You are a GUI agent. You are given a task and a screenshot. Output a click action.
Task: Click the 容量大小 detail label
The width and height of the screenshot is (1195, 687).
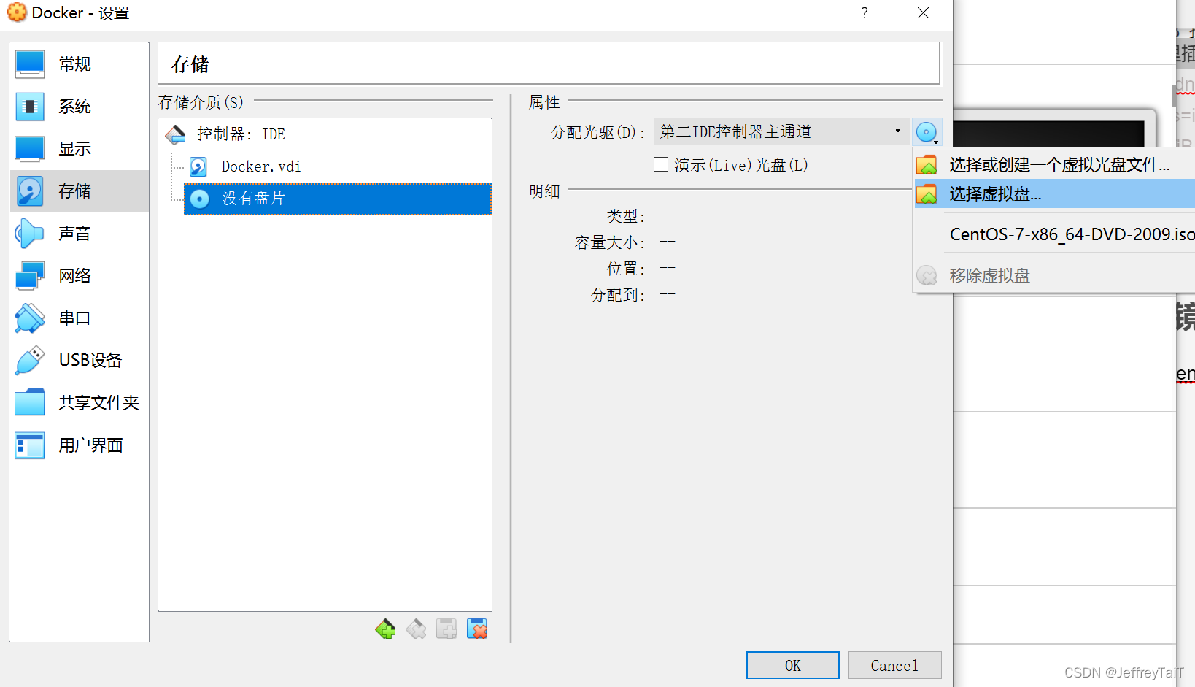coord(610,242)
